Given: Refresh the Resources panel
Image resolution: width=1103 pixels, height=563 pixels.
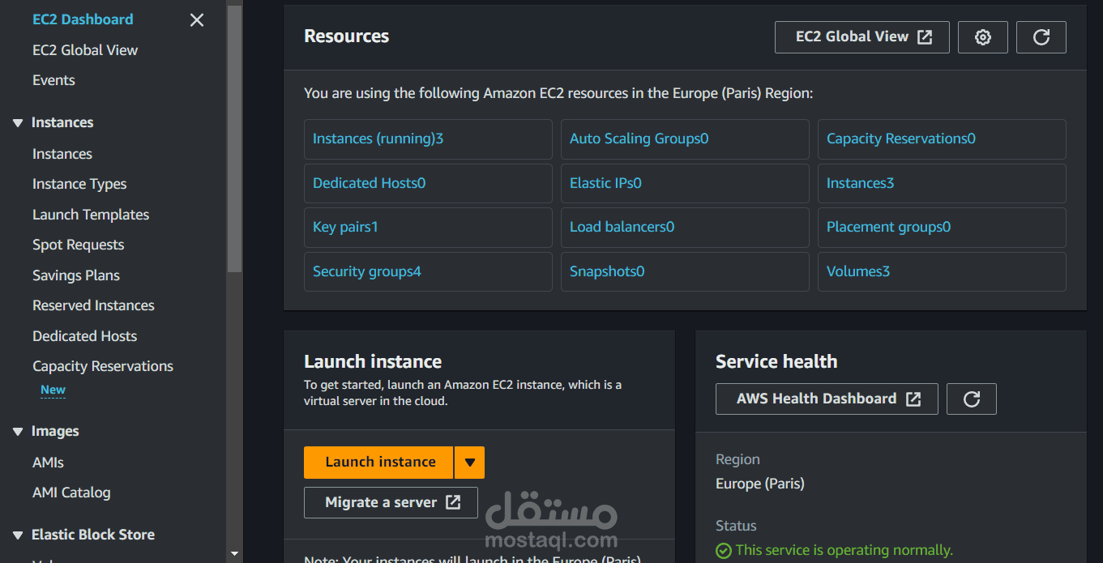Looking at the screenshot, I should pyautogui.click(x=1041, y=37).
